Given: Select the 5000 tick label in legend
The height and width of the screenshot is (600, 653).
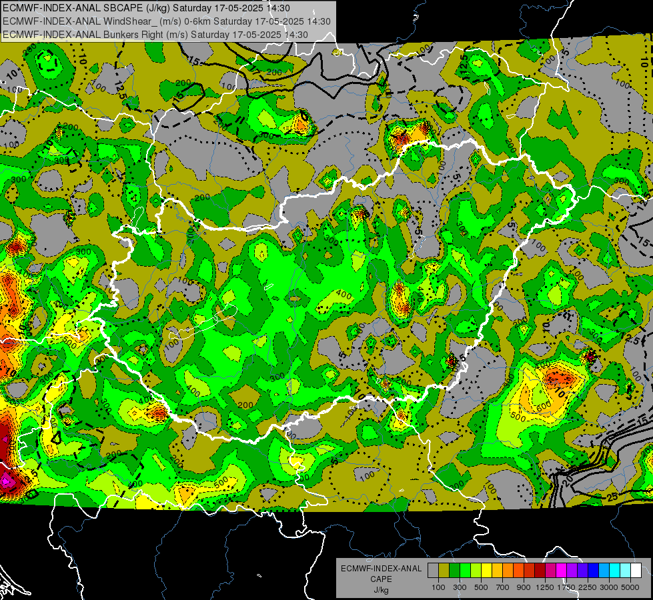Looking at the screenshot, I should (630, 587).
